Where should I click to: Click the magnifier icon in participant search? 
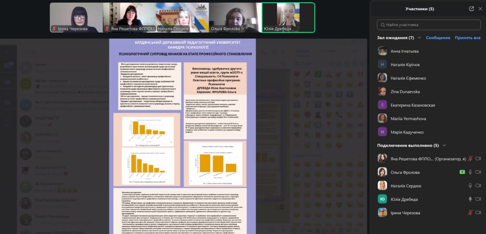(382, 25)
